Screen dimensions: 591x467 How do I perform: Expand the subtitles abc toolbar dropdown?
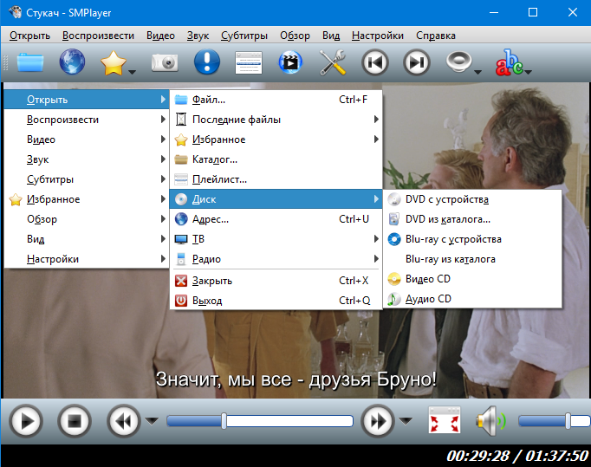pyautogui.click(x=528, y=73)
